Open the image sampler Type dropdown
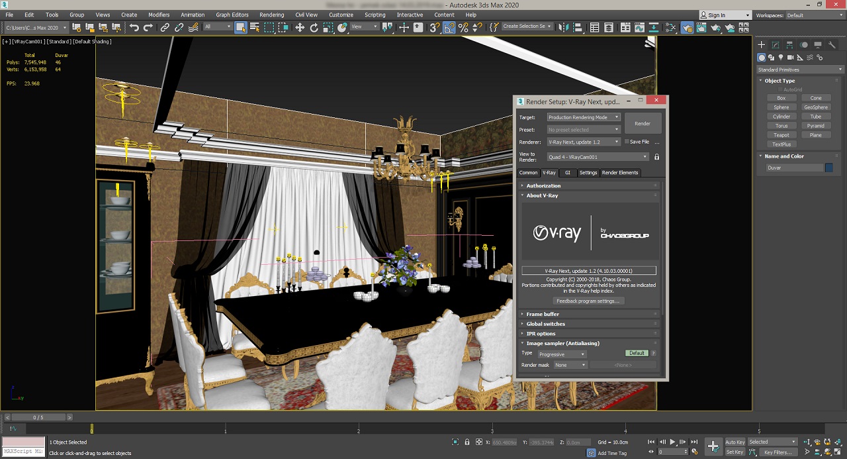This screenshot has width=847, height=459. (x=562, y=354)
